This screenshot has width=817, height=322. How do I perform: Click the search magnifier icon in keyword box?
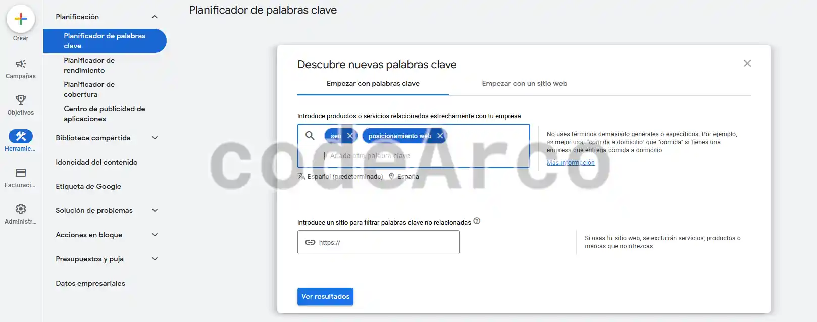point(310,135)
